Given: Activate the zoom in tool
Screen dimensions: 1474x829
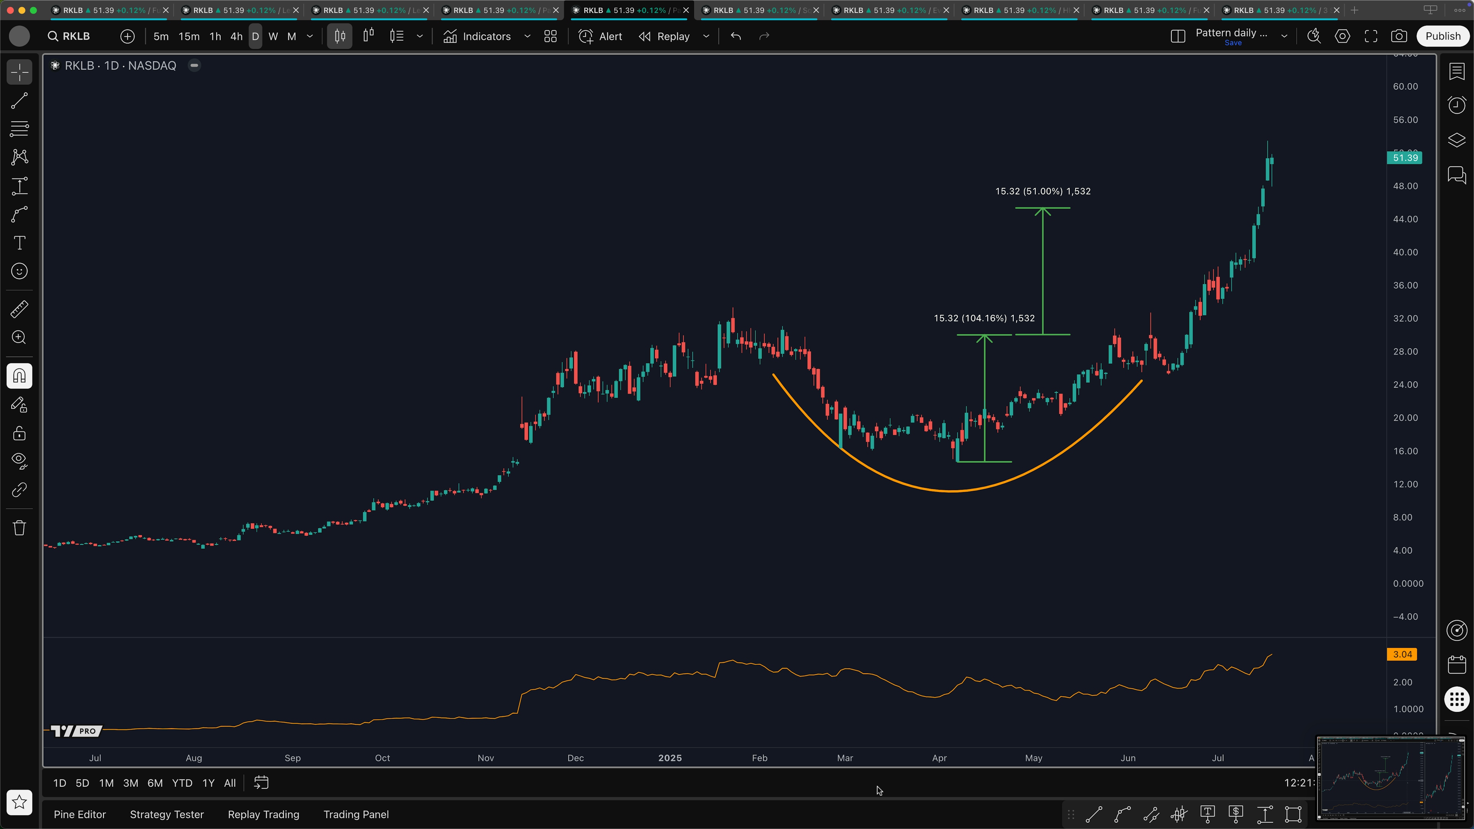Looking at the screenshot, I should (x=20, y=338).
